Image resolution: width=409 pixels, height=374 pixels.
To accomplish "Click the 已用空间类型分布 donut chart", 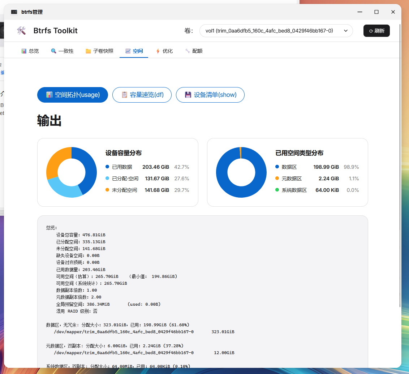I will point(241,172).
